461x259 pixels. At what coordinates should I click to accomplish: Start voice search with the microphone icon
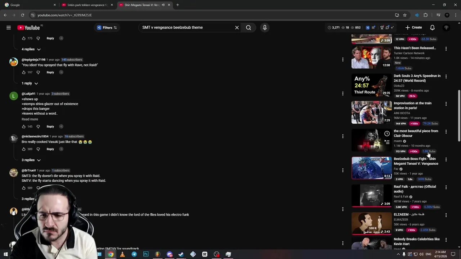pos(265,27)
